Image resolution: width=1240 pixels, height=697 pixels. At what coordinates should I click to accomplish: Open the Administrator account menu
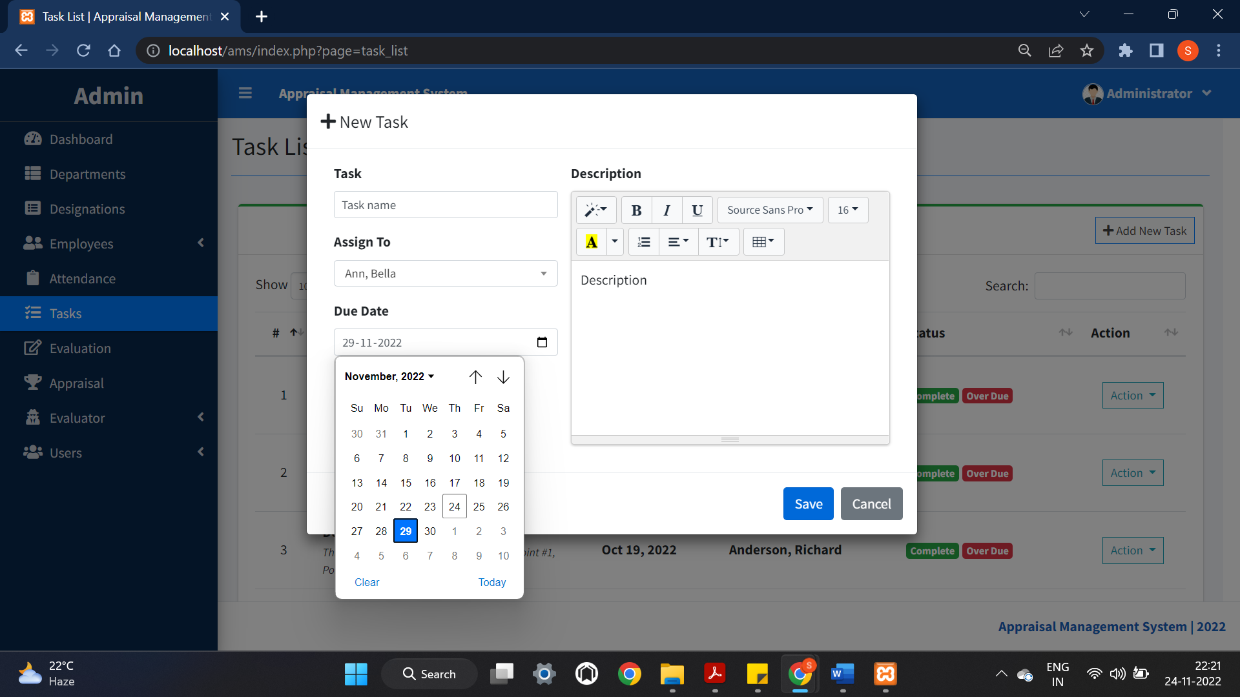[x=1148, y=94]
